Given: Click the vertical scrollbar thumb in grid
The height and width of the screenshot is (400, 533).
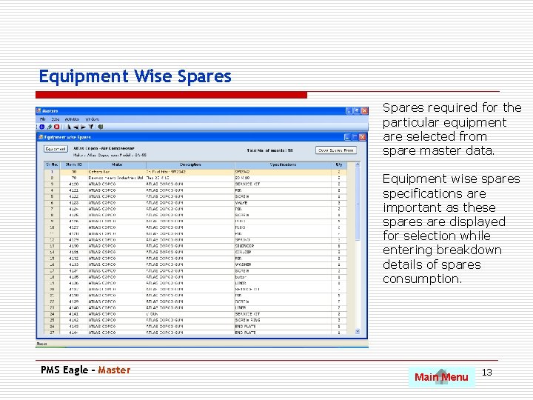Looking at the screenshot, I should (x=358, y=204).
